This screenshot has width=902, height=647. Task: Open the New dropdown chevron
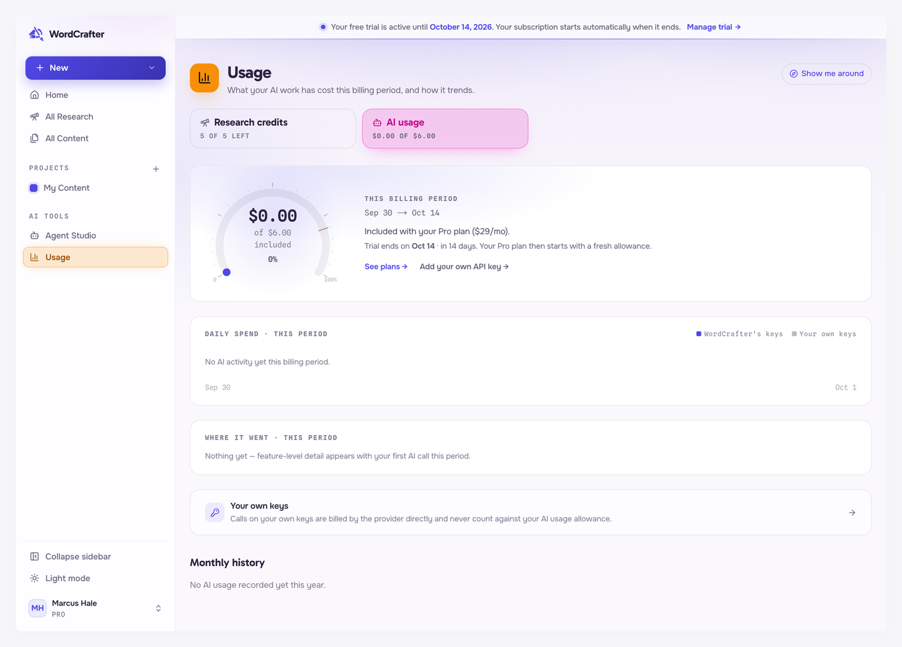(x=152, y=68)
